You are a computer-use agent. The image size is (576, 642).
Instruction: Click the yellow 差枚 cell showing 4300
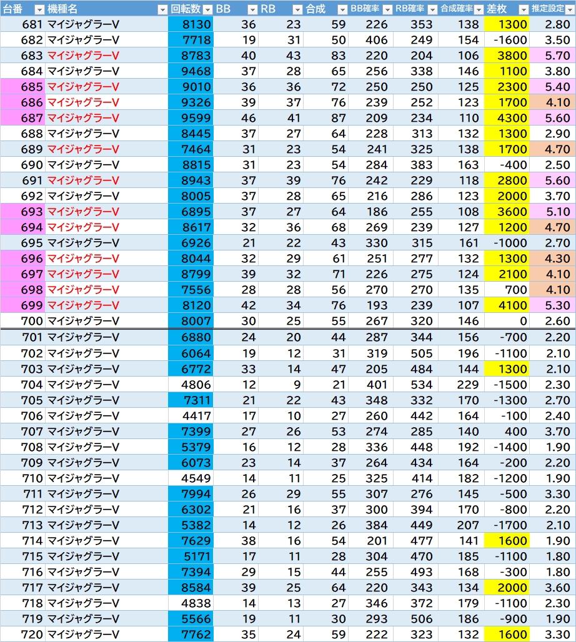(x=506, y=118)
